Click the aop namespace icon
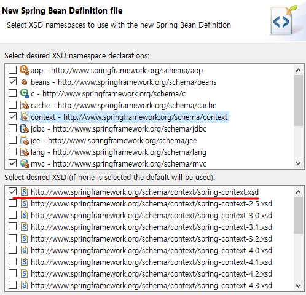Viewport: 306px width, 295px height. [x=25, y=70]
